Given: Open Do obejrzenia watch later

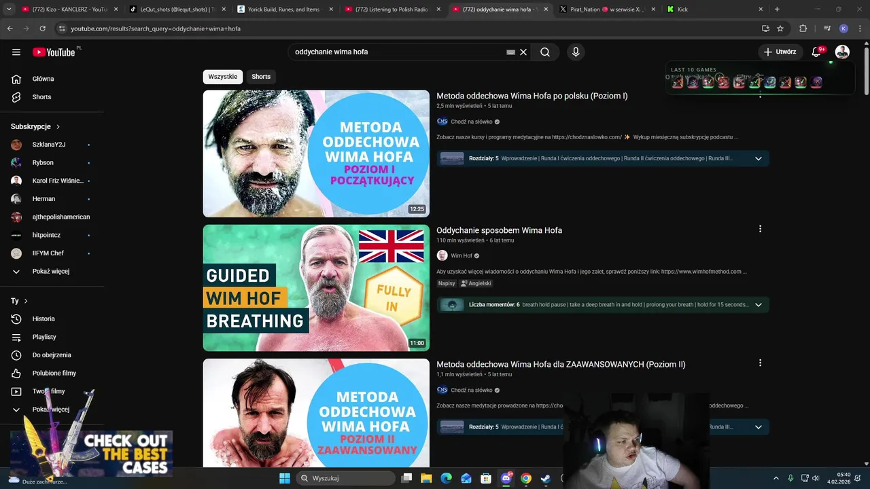Looking at the screenshot, I should 52,355.
